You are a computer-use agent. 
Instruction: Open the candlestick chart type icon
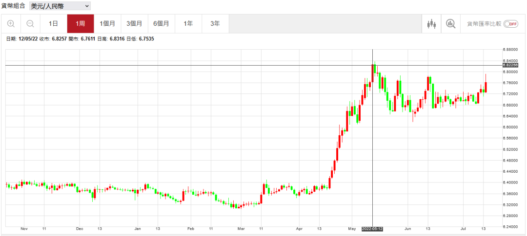click(431, 23)
